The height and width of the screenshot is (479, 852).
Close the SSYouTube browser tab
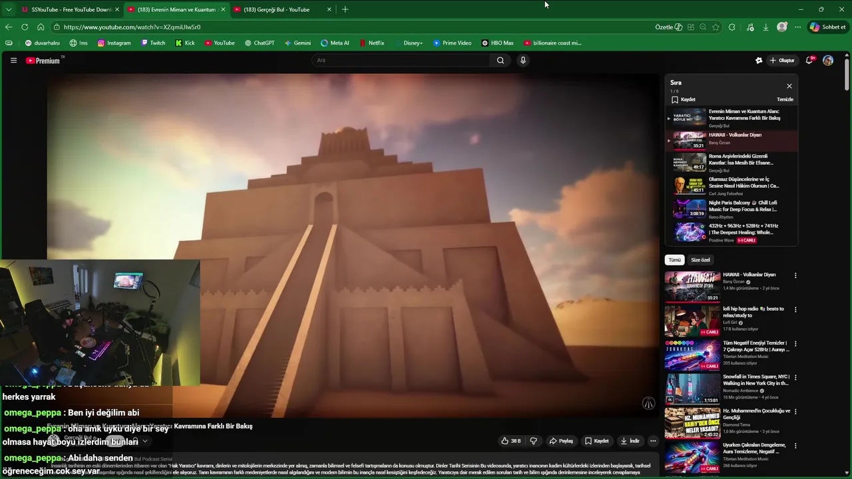tap(117, 9)
